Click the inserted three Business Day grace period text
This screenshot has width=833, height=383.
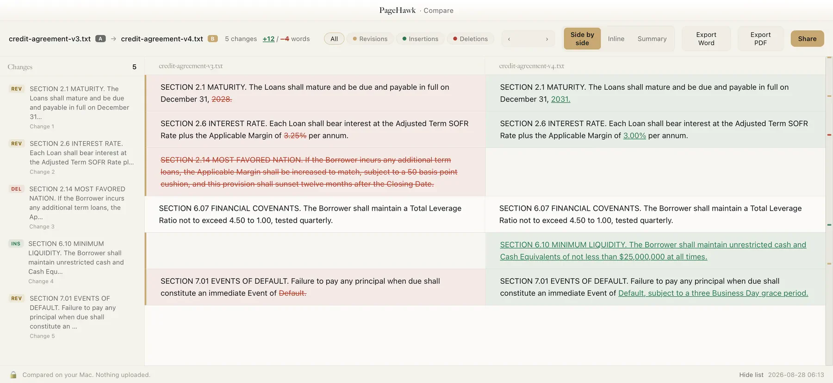click(713, 293)
